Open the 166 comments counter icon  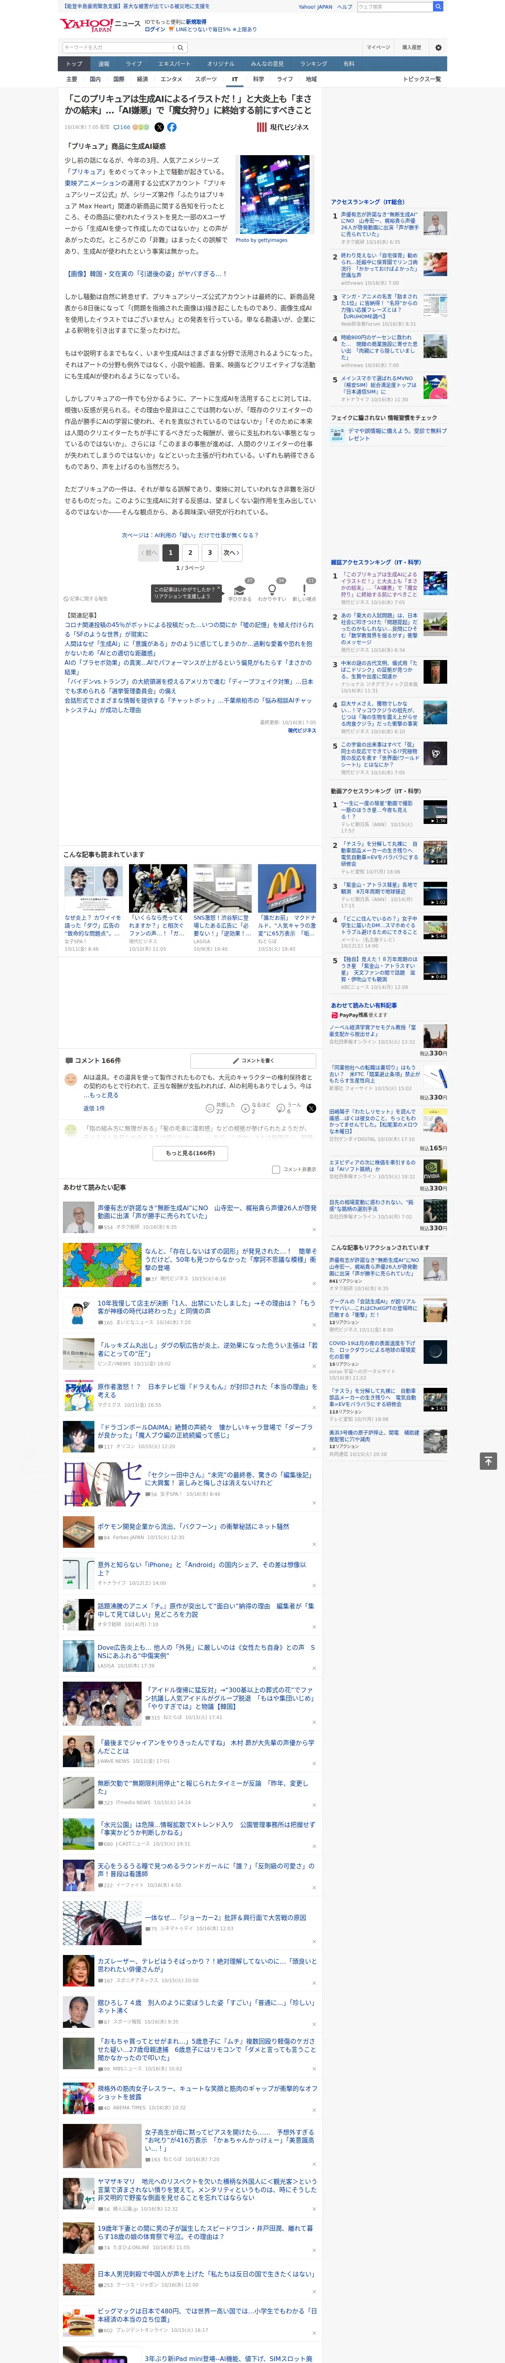point(122,128)
